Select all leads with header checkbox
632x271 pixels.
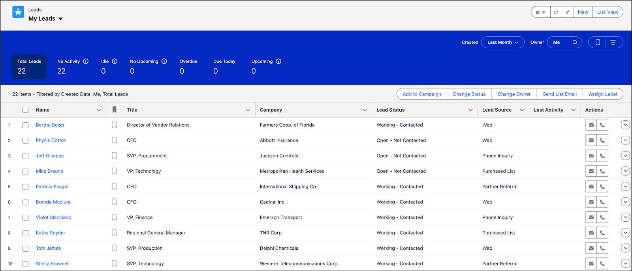tap(26, 110)
